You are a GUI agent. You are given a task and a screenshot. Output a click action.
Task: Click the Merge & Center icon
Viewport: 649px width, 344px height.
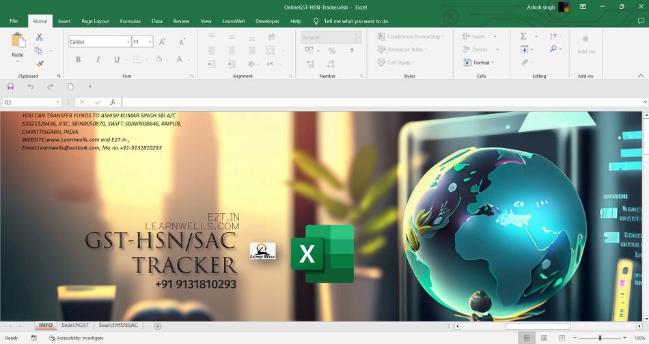[x=271, y=51]
